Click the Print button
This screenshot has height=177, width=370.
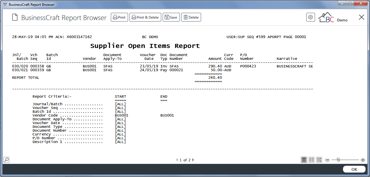click(x=119, y=17)
